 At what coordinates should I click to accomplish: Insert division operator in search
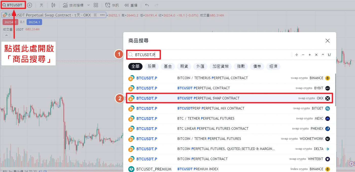click(x=297, y=55)
